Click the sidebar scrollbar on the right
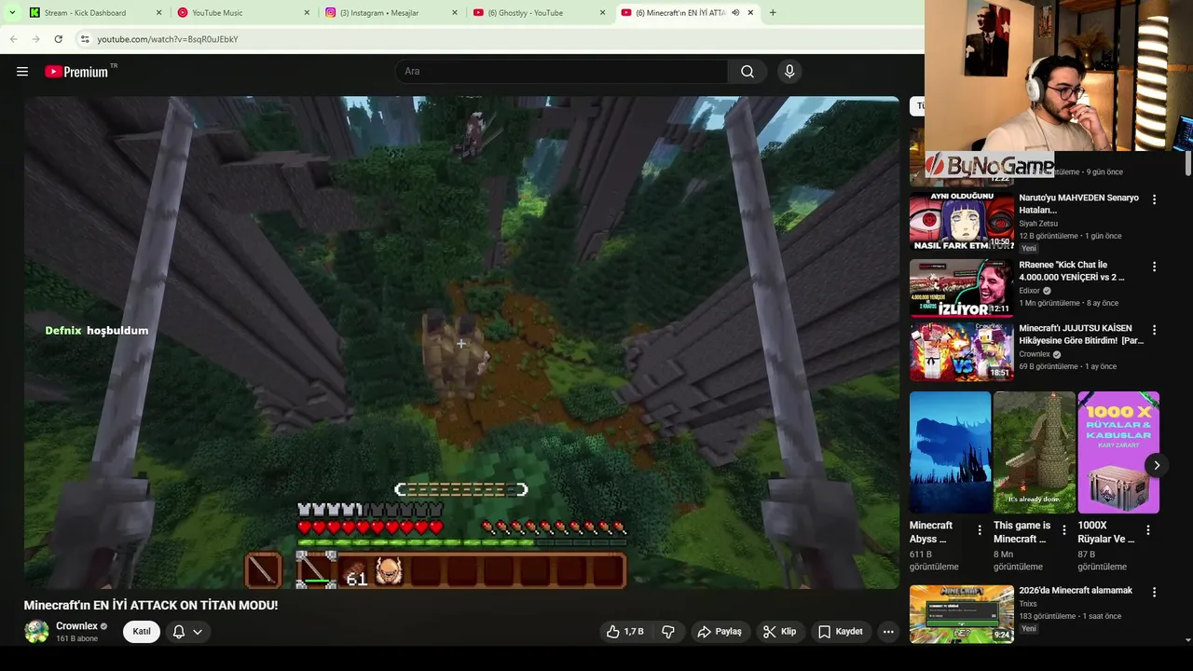 pyautogui.click(x=1187, y=163)
